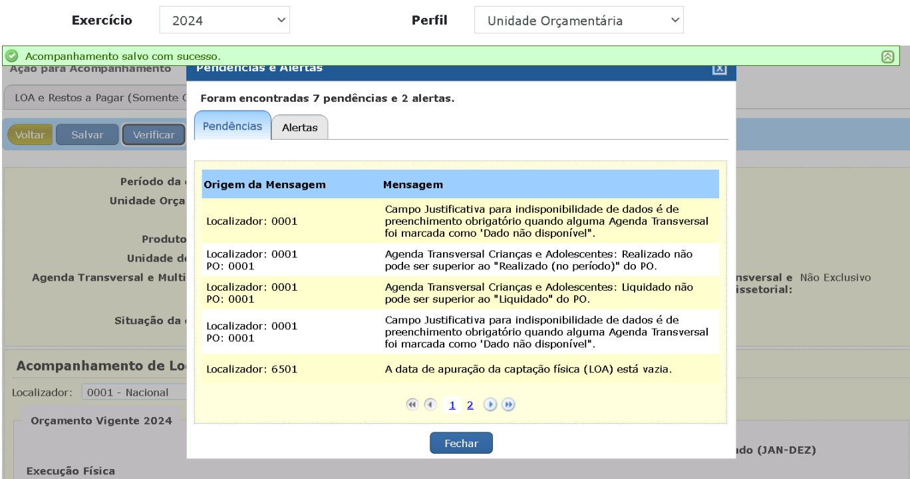Open the Perfil Unidade Orçamentária dropdown

pyautogui.click(x=578, y=21)
